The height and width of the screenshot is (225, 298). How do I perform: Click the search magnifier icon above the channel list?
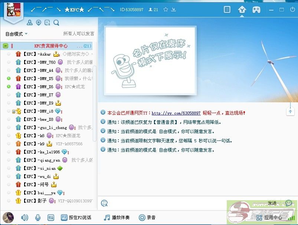(x=56, y=23)
